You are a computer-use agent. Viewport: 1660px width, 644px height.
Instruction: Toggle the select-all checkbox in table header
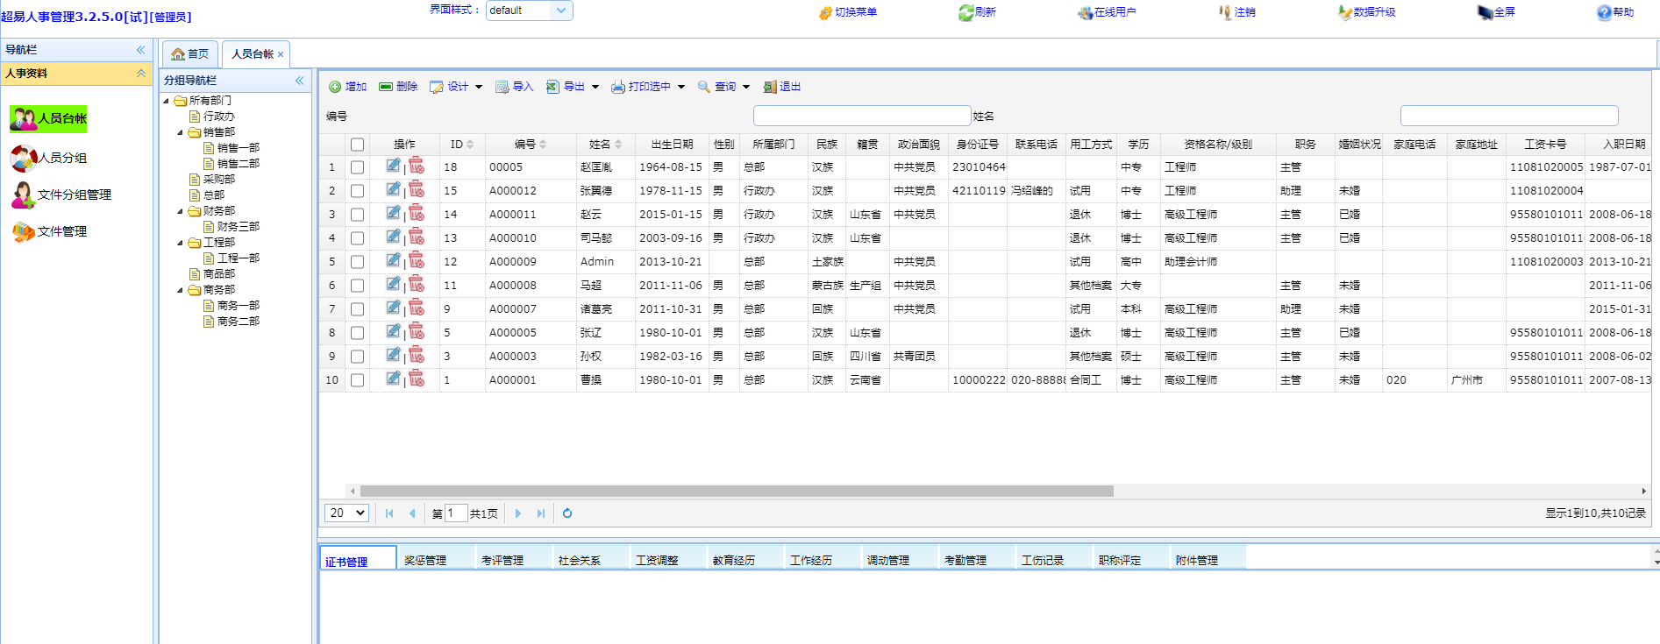click(357, 145)
